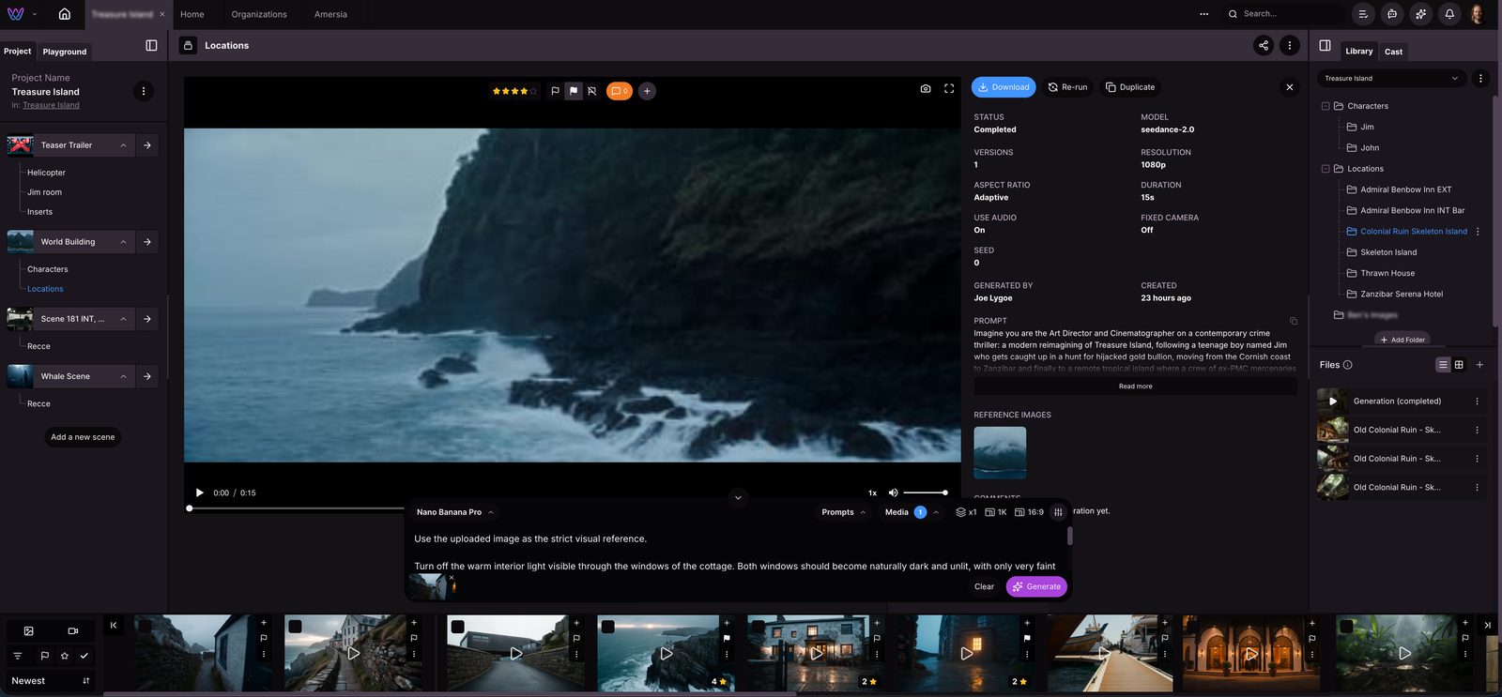Mute the video audio speaker
The height and width of the screenshot is (697, 1502).
click(893, 492)
